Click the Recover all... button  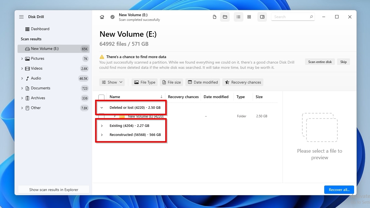(x=339, y=190)
